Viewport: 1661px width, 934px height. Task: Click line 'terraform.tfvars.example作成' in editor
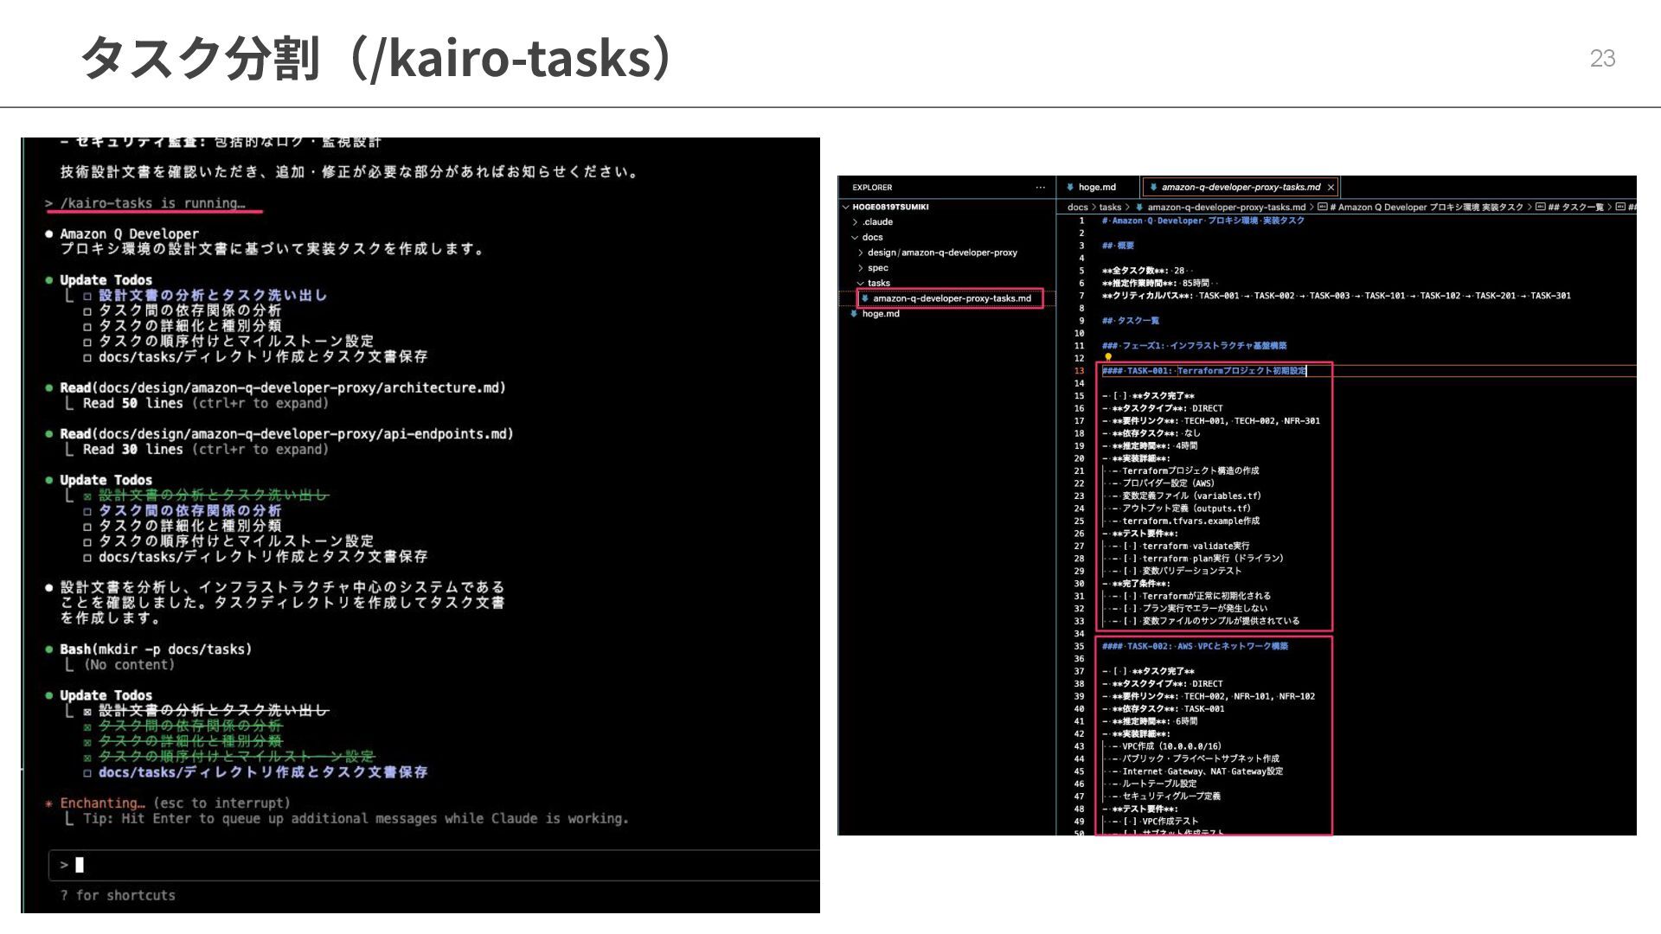pos(1186,521)
